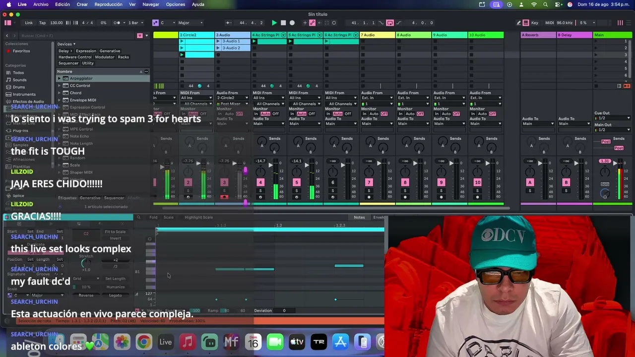Toggle track 4 activator button
The image size is (635, 357).
pyautogui.click(x=260, y=182)
